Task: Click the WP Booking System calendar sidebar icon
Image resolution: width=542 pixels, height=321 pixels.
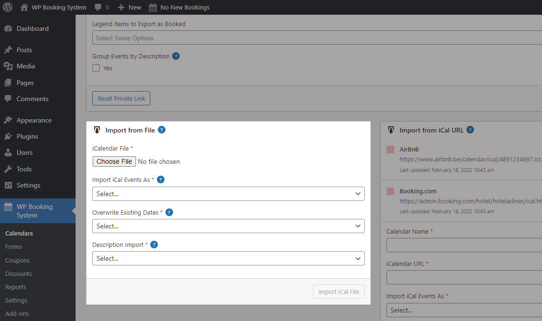Action: pyautogui.click(x=8, y=207)
